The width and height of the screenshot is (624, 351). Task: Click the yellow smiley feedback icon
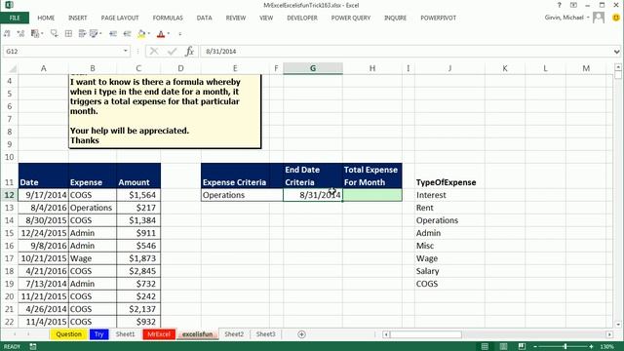pyautogui.click(x=616, y=18)
